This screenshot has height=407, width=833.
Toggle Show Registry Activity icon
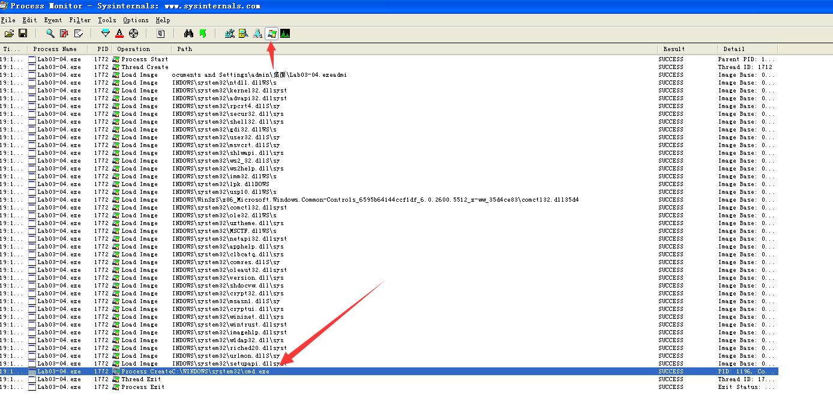pyautogui.click(x=230, y=34)
